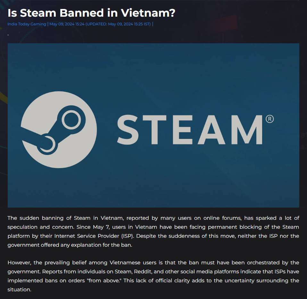Click the letter M in STEAM wordmark
The height and width of the screenshot is (299, 307).
tap(247, 130)
